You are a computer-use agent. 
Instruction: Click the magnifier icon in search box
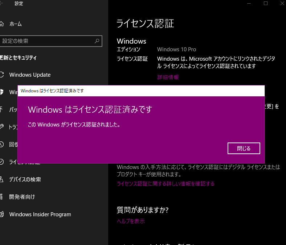(x=97, y=41)
